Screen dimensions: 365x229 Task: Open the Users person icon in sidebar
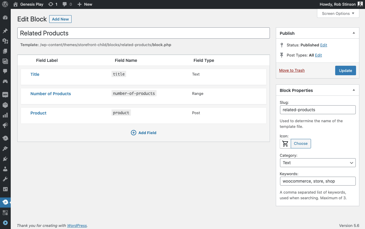coord(5,169)
